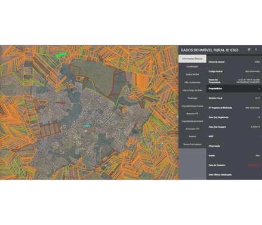Select the bright green highlighted parcel on map
Viewport: 262px width, 225px height.
61,54
